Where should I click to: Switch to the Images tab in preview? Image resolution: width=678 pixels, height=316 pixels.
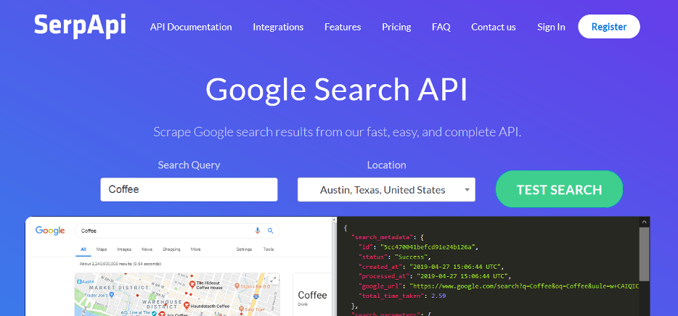124,249
